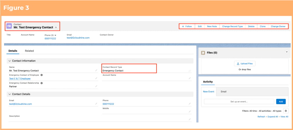Delete this contact record
The width and height of the screenshot is (293, 130).
click(251, 26)
